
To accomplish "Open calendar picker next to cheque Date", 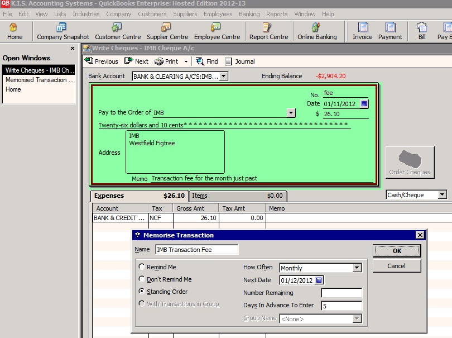I will 364,103.
